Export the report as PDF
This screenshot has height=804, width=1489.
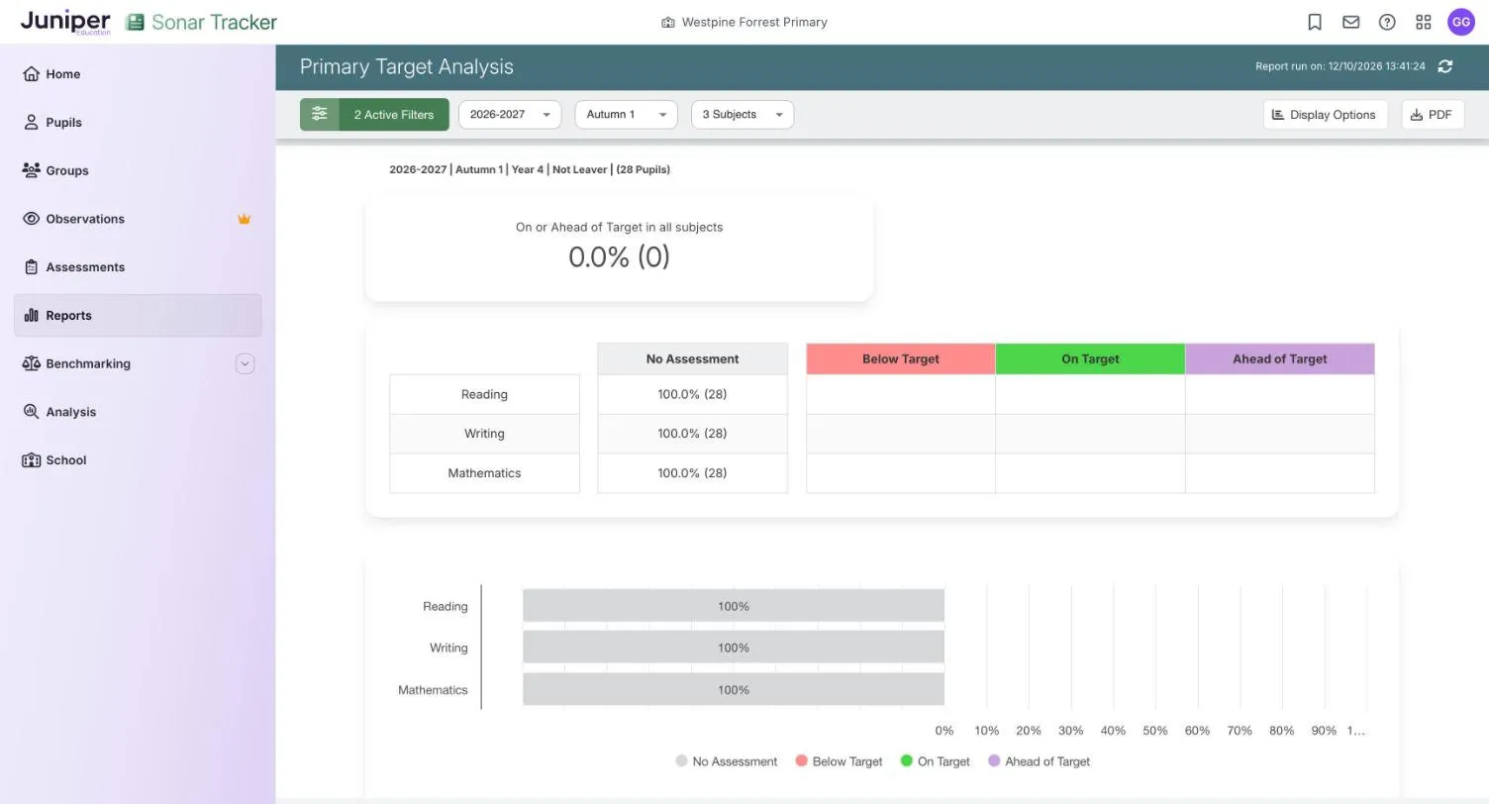(1433, 114)
